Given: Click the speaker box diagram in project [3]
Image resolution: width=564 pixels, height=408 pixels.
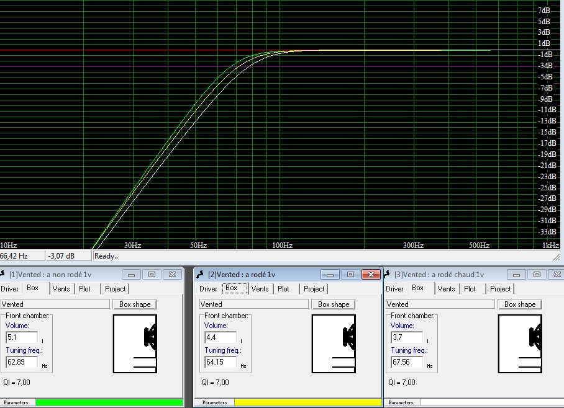Looking at the screenshot, I should coord(520,344).
